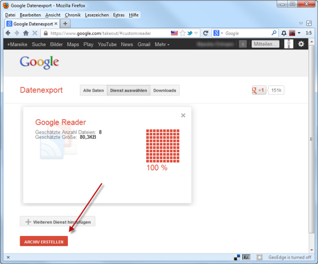The width and height of the screenshot is (318, 264).
Task: Click the tab groups icon
Action: click(309, 23)
